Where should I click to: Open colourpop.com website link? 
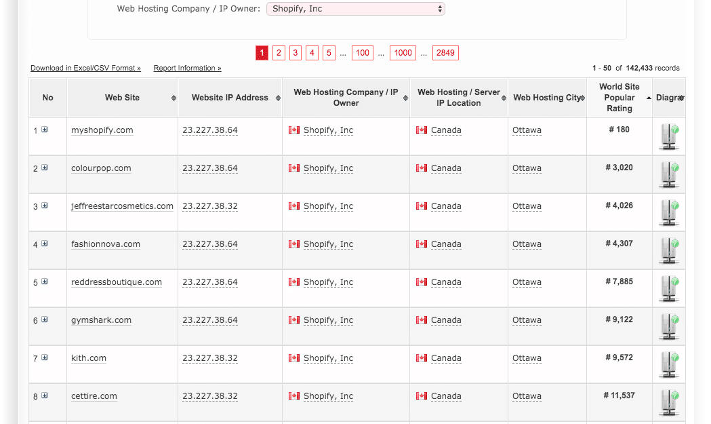coord(101,168)
